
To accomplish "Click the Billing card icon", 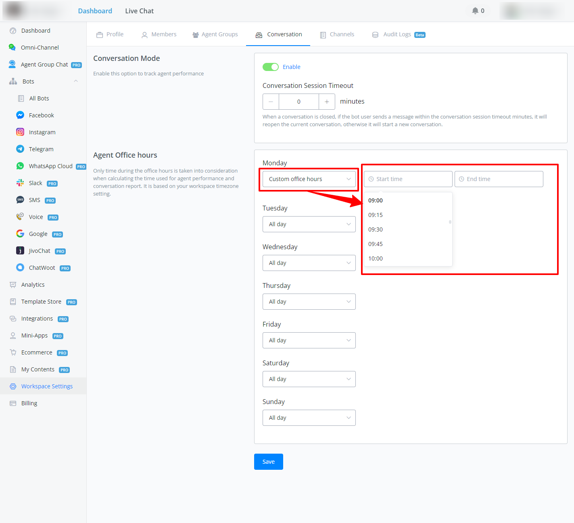I will point(13,403).
